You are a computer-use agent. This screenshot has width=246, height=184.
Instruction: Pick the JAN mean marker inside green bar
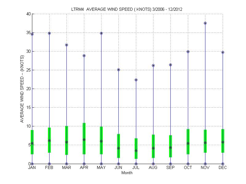point(32,143)
